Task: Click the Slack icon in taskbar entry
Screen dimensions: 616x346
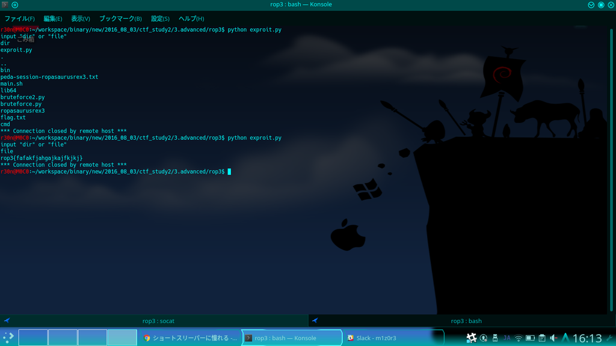Action: coord(351,338)
